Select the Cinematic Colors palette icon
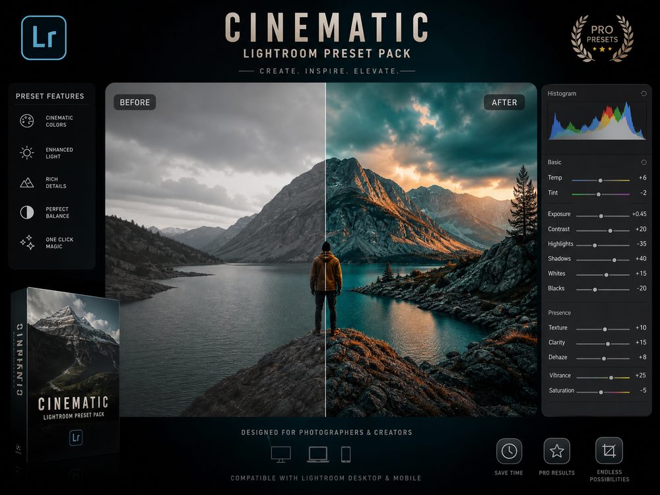This screenshot has width=660, height=495. 27,121
